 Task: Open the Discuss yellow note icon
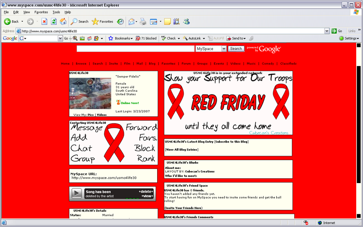coord(167,21)
